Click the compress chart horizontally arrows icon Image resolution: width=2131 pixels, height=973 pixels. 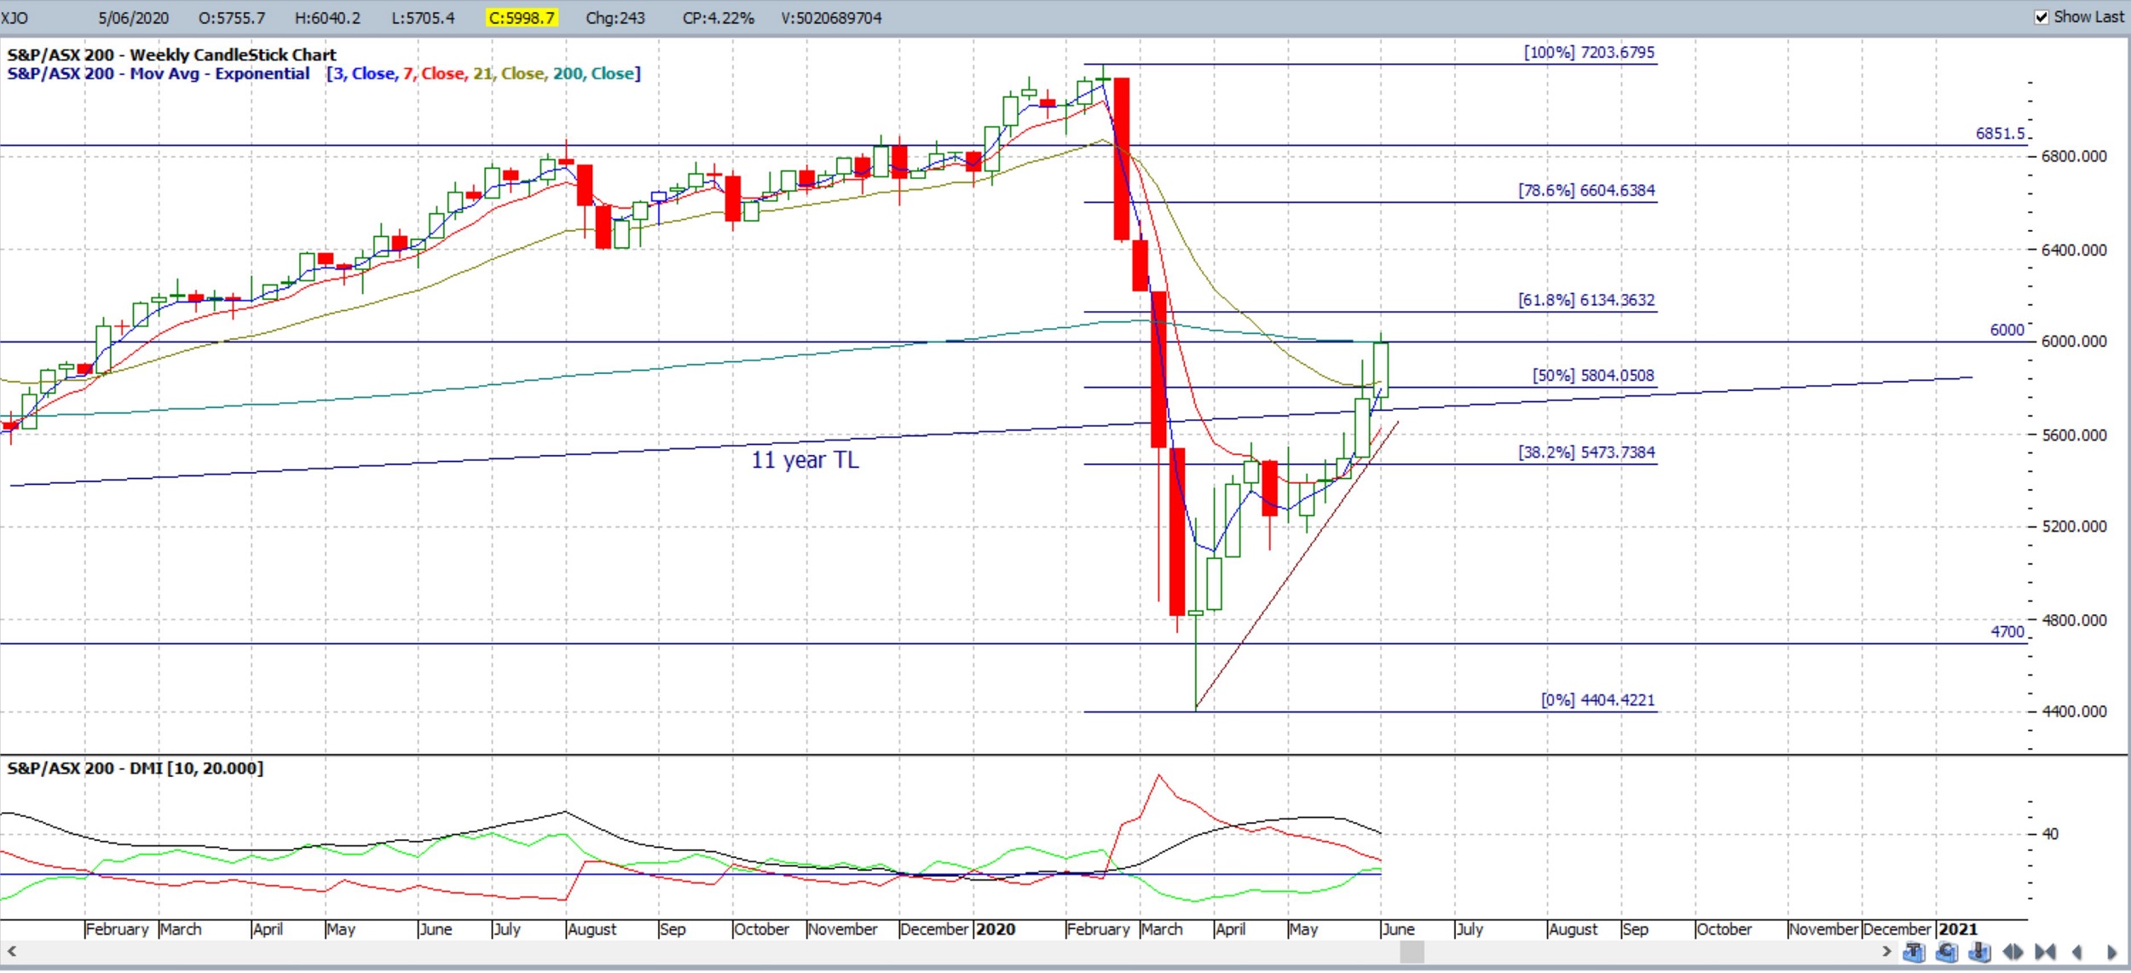coord(2045,952)
